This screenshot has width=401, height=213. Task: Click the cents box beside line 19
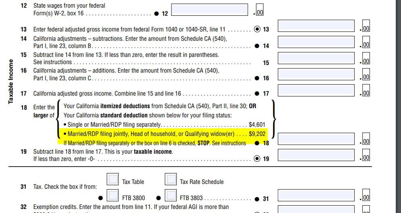(366, 155)
